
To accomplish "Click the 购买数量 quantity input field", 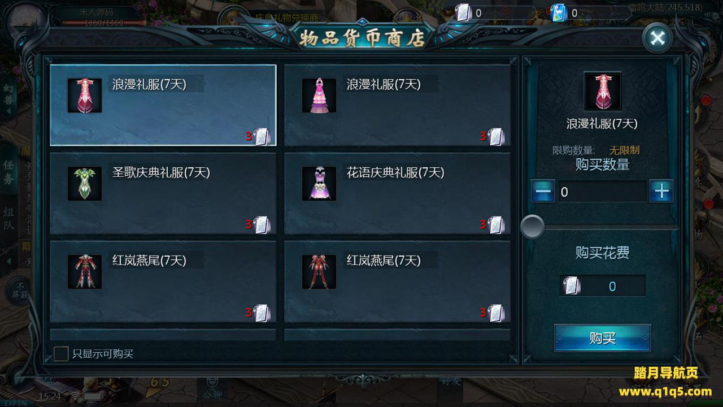I will pyautogui.click(x=602, y=192).
